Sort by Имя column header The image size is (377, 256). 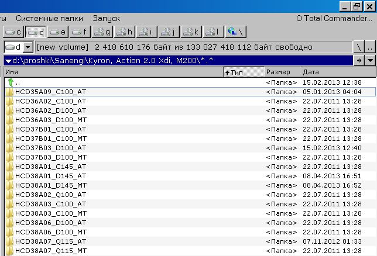click(x=114, y=72)
